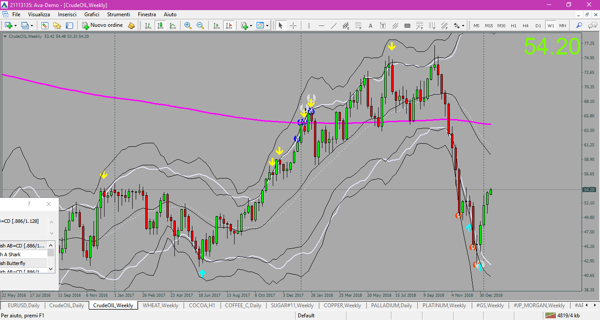600x320 pixels.
Task: Open the chat bubbles icon
Action: click(x=592, y=25)
